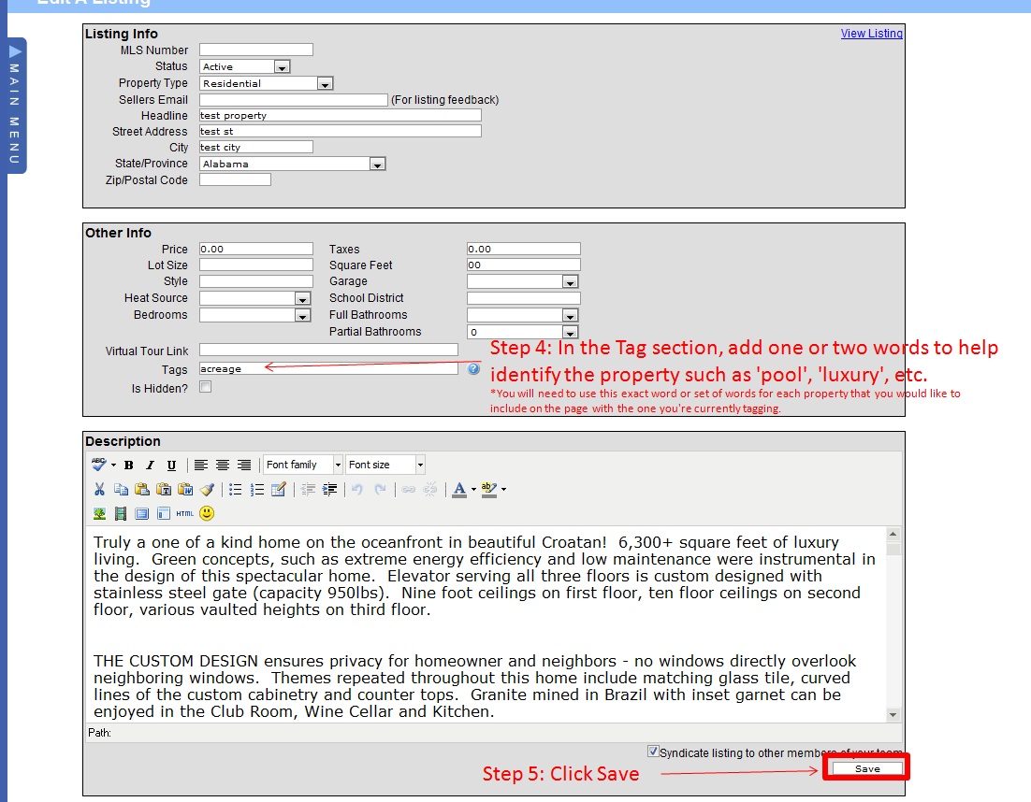This screenshot has height=802, width=1031.
Task: Cut selection with the scissors icon
Action: tap(99, 490)
